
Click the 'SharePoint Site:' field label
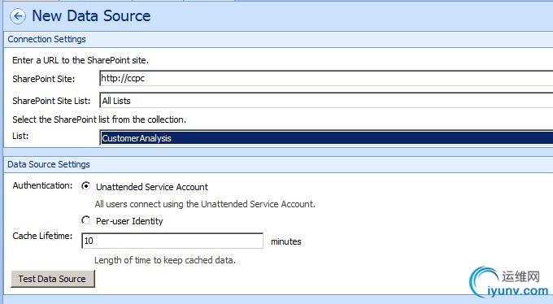click(x=44, y=79)
